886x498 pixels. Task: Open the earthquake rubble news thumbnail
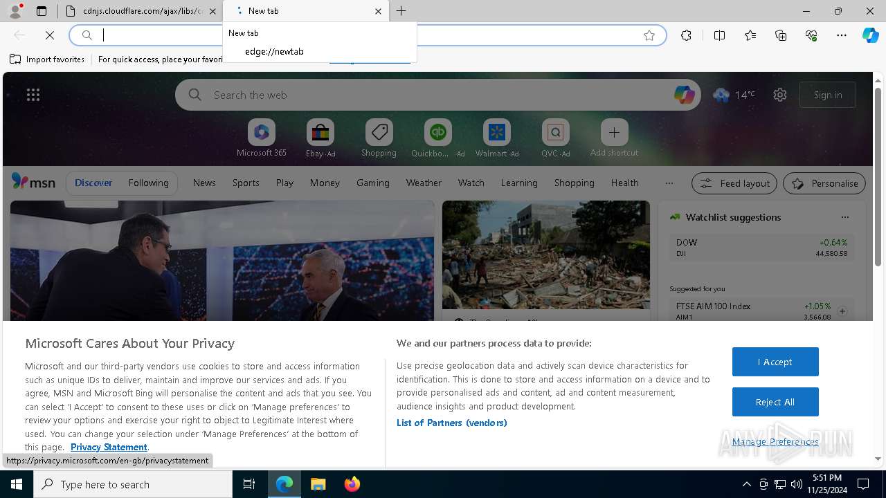(546, 255)
